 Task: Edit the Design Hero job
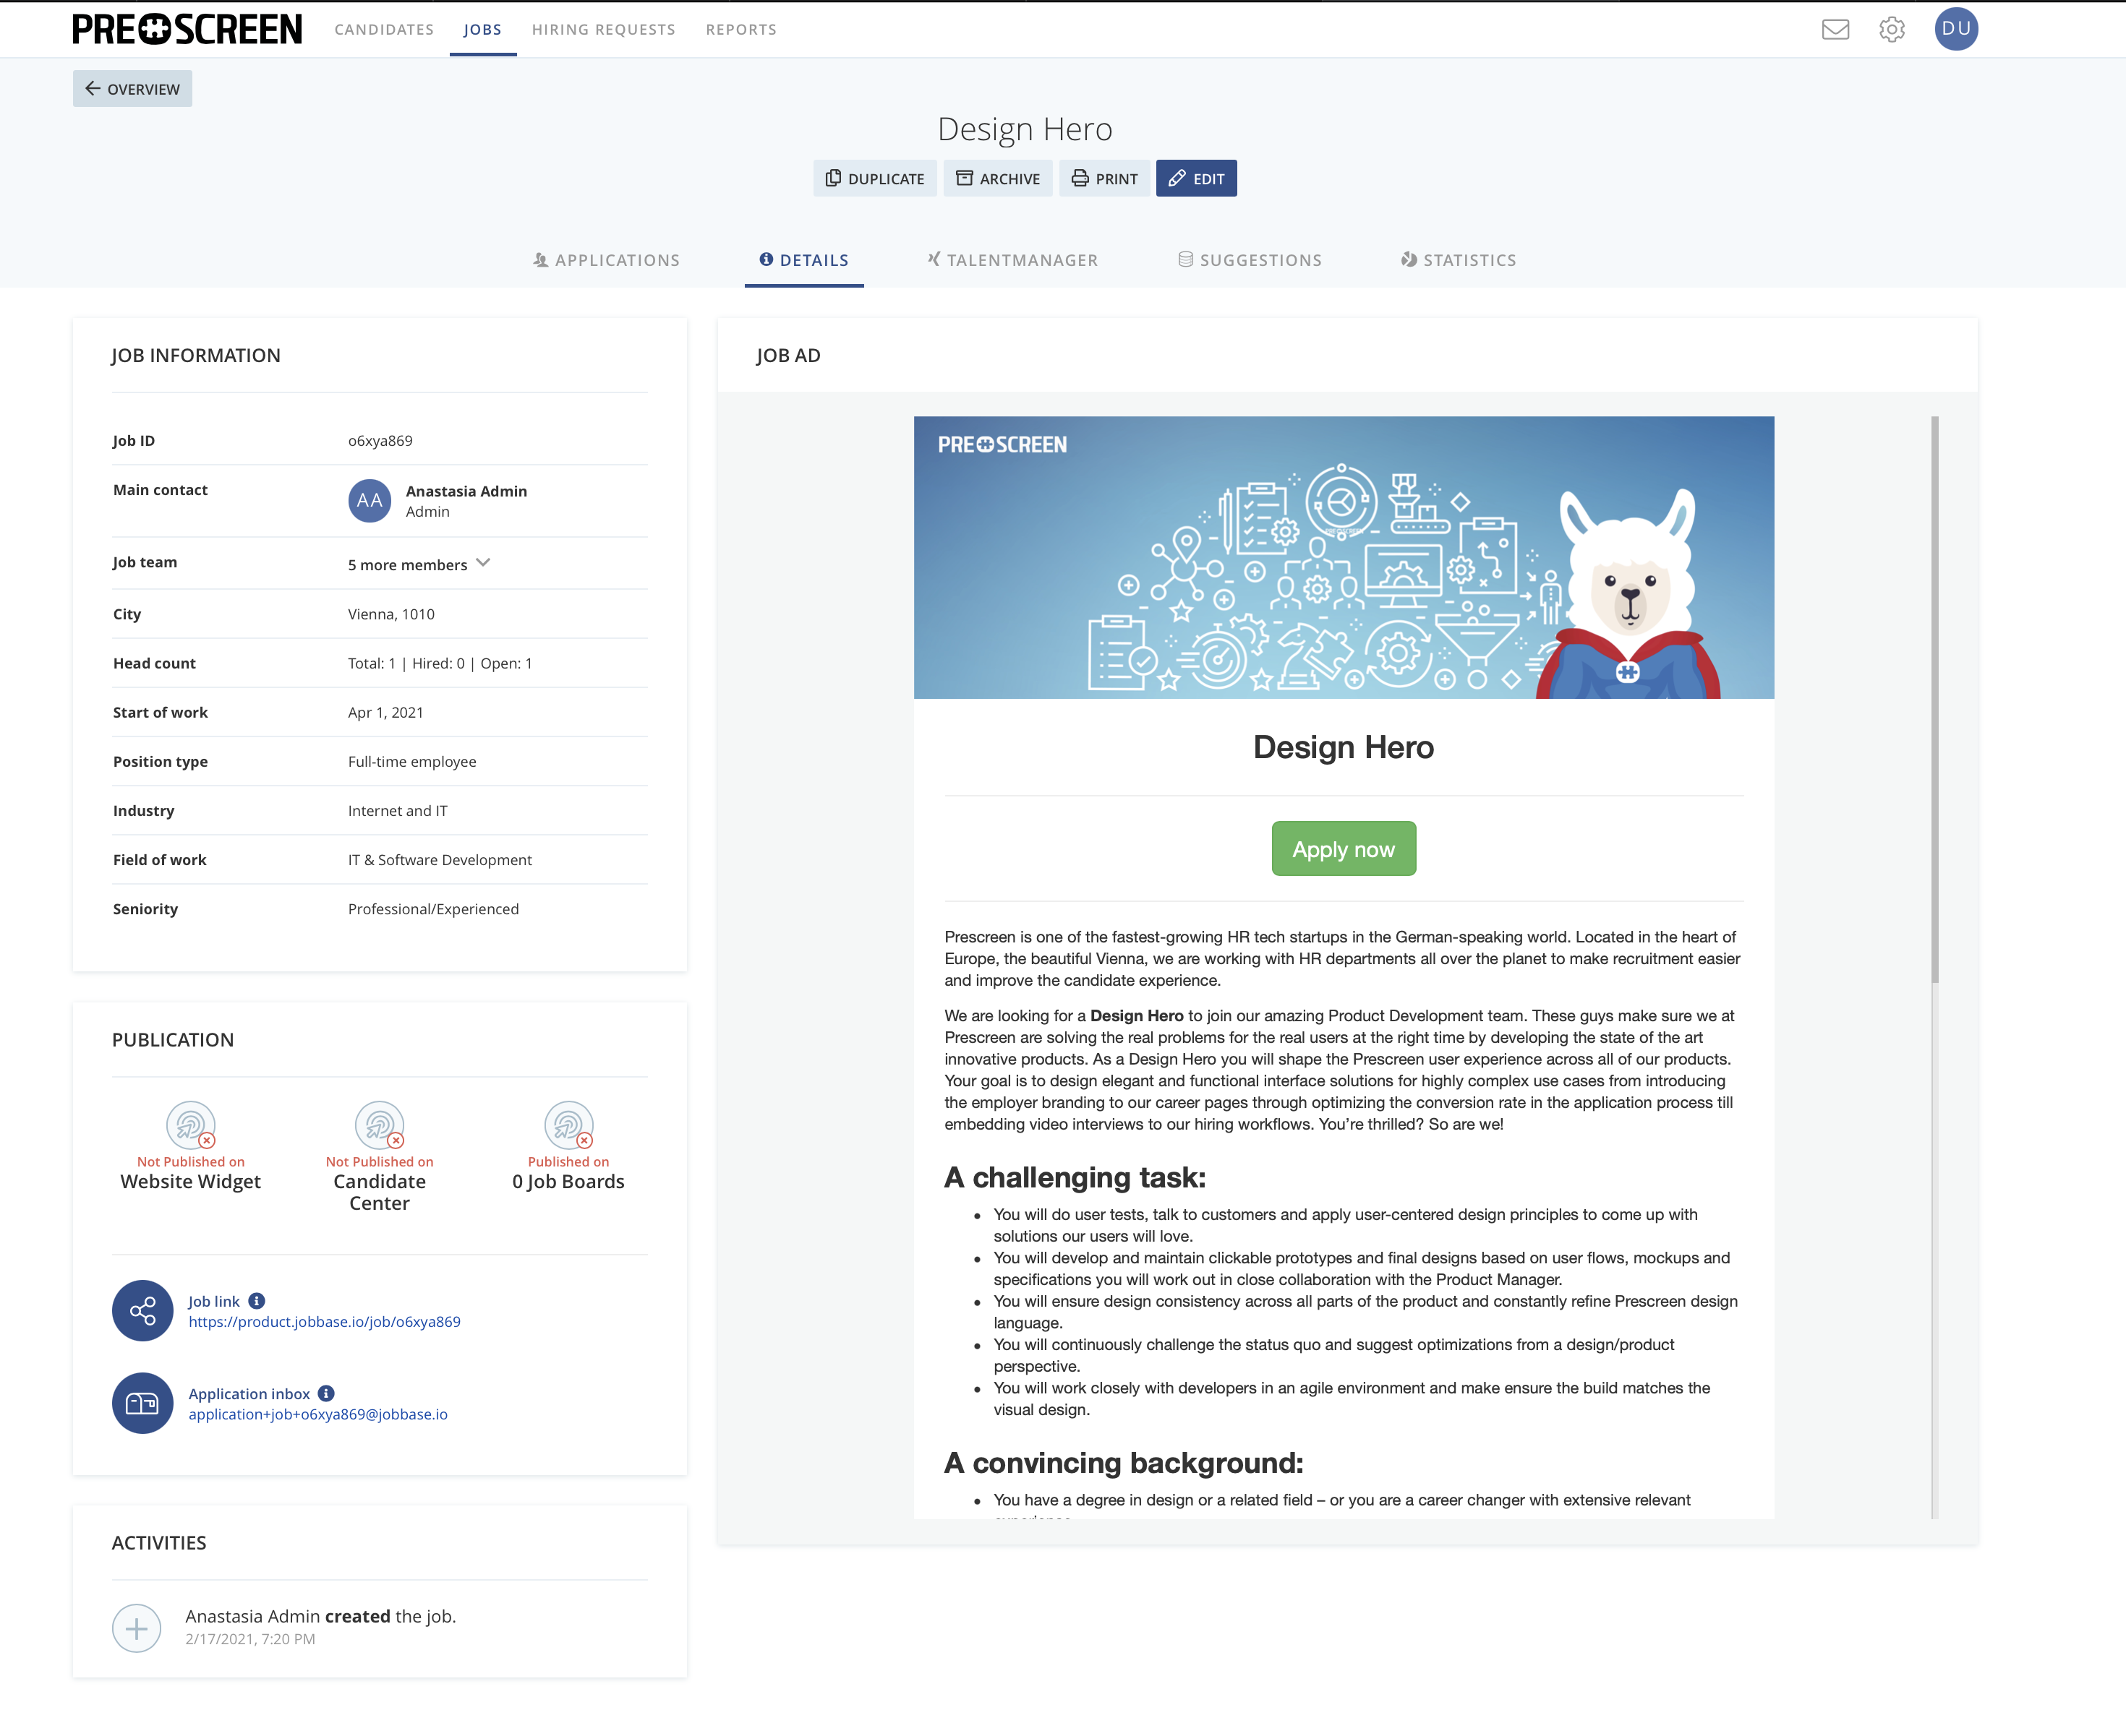(x=1195, y=178)
